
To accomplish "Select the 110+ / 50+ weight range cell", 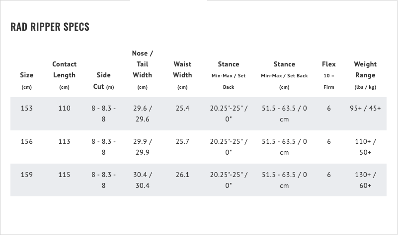I will coord(365,147).
